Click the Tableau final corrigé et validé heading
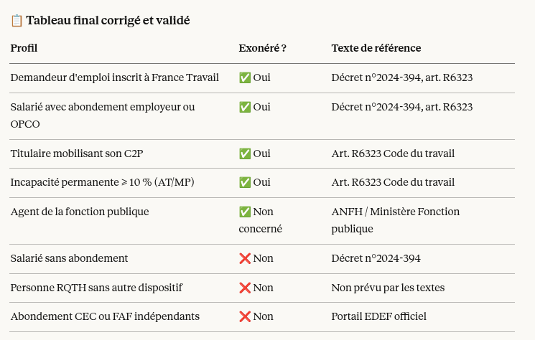 [108, 21]
